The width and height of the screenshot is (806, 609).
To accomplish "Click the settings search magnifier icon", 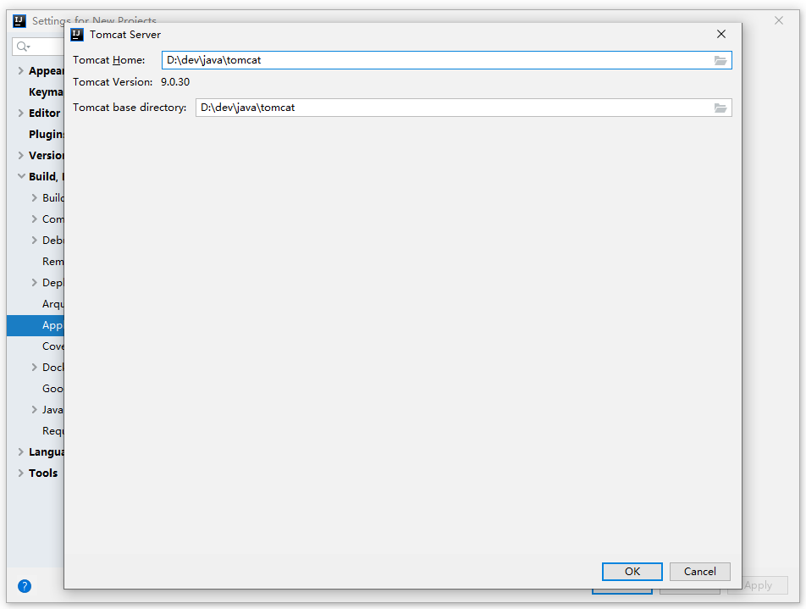I will (23, 47).
